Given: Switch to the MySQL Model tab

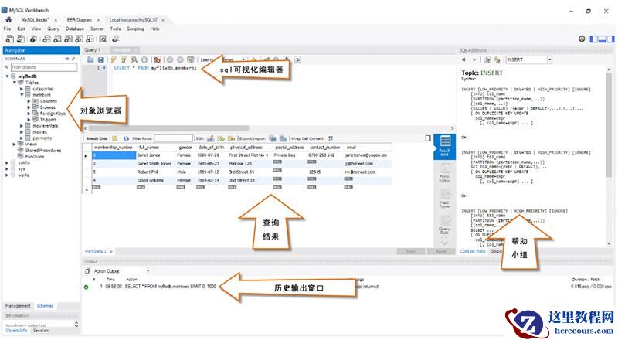Looking at the screenshot, I should click(35, 20).
